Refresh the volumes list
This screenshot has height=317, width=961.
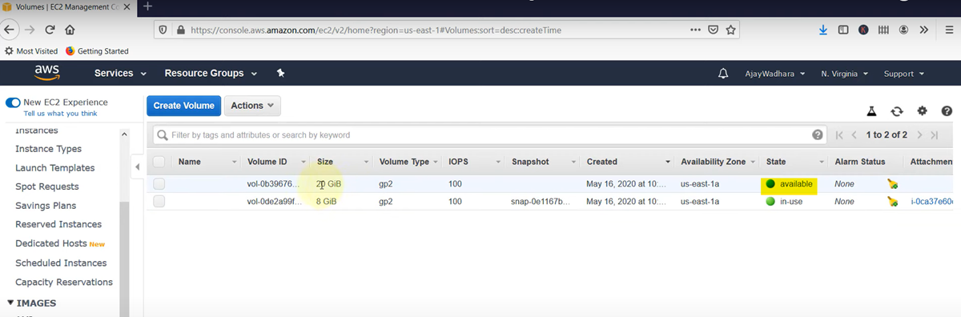pyautogui.click(x=897, y=111)
